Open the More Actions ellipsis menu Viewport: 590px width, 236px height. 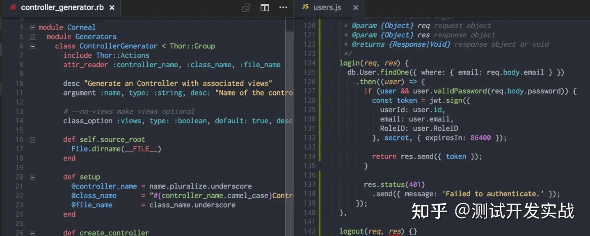283,7
